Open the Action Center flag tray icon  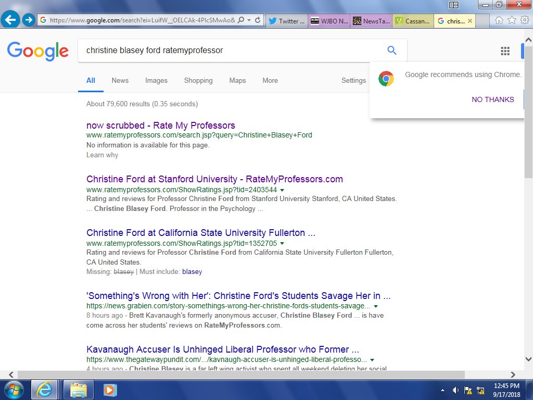tap(468, 391)
